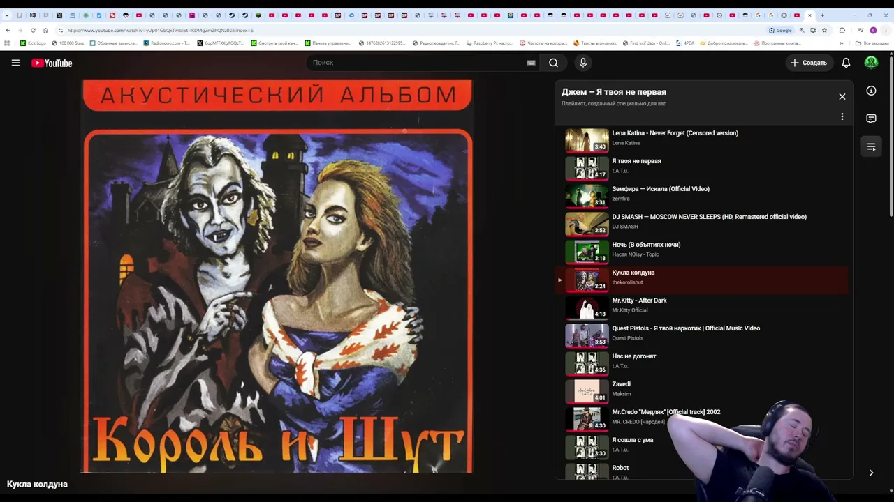This screenshot has width=894, height=502.
Task: Play 'Земфира — Искала' thumbnail
Action: (587, 196)
